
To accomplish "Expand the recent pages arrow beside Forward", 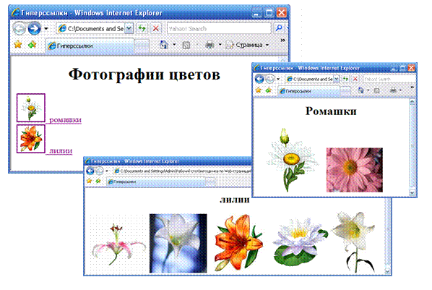I will (x=46, y=29).
